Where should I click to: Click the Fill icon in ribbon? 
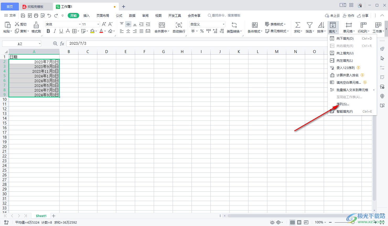tap(333, 25)
